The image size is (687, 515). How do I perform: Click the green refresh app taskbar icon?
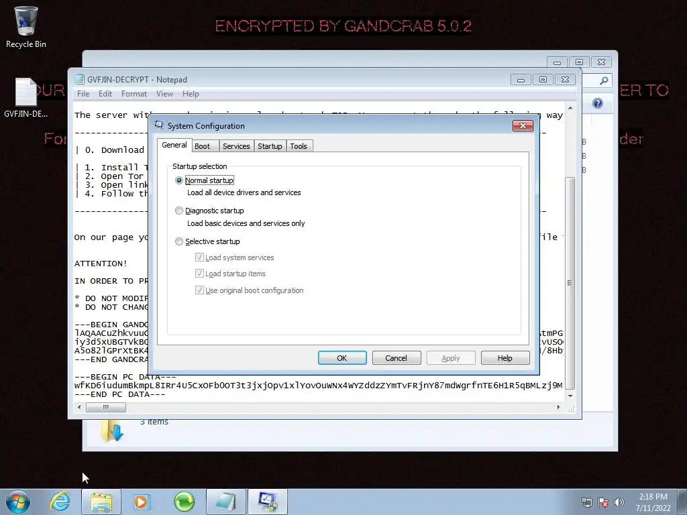point(184,502)
